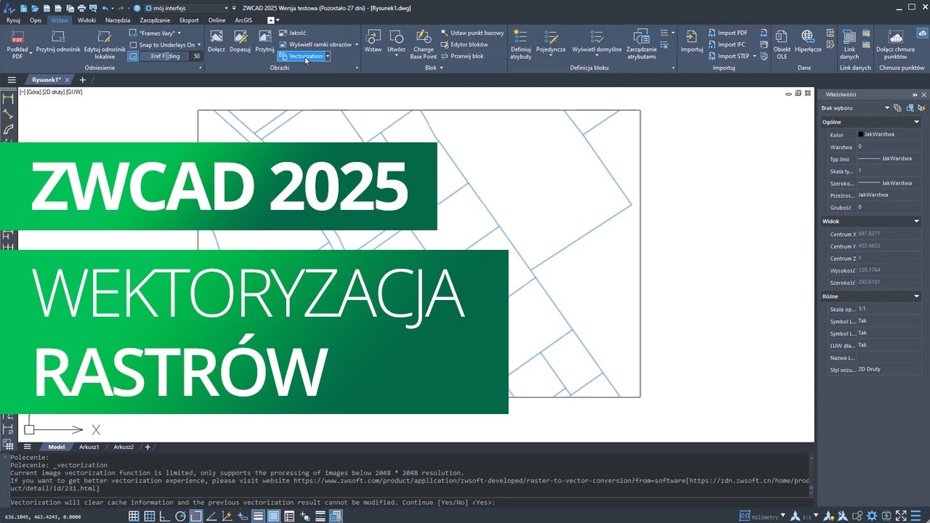Open the Rysuj ribbon tab
This screenshot has height=523, width=930.
(13, 20)
